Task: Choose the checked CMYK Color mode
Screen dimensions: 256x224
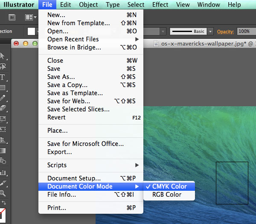Action: pos(169,186)
